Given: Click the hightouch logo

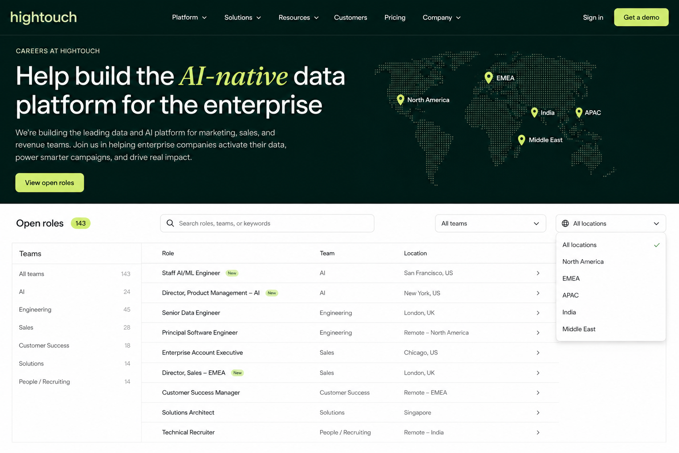Looking at the screenshot, I should click(44, 17).
